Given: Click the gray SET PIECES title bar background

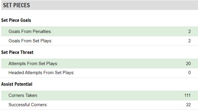Looking at the screenshot, I should coord(114,5).
